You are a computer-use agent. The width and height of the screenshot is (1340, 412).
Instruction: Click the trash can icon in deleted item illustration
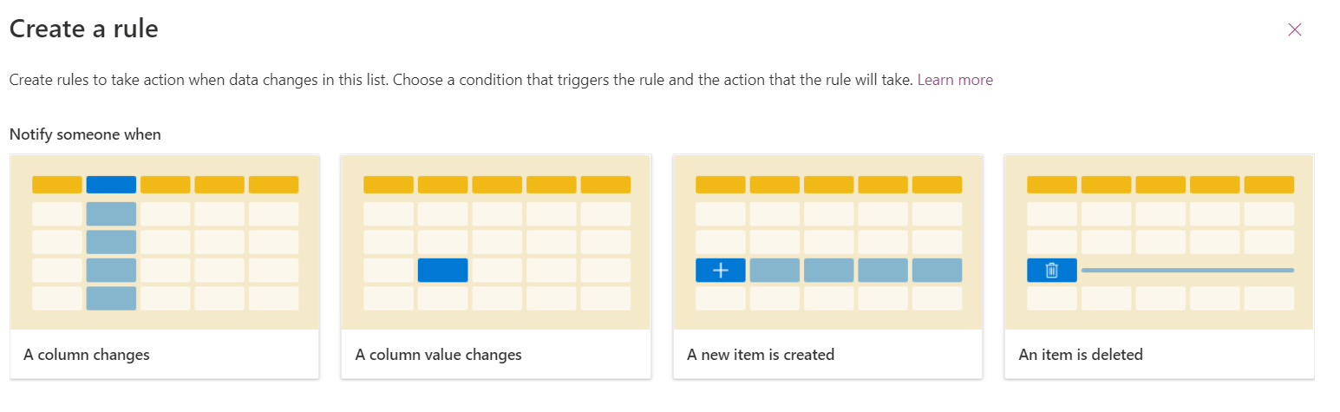pyautogui.click(x=1052, y=271)
